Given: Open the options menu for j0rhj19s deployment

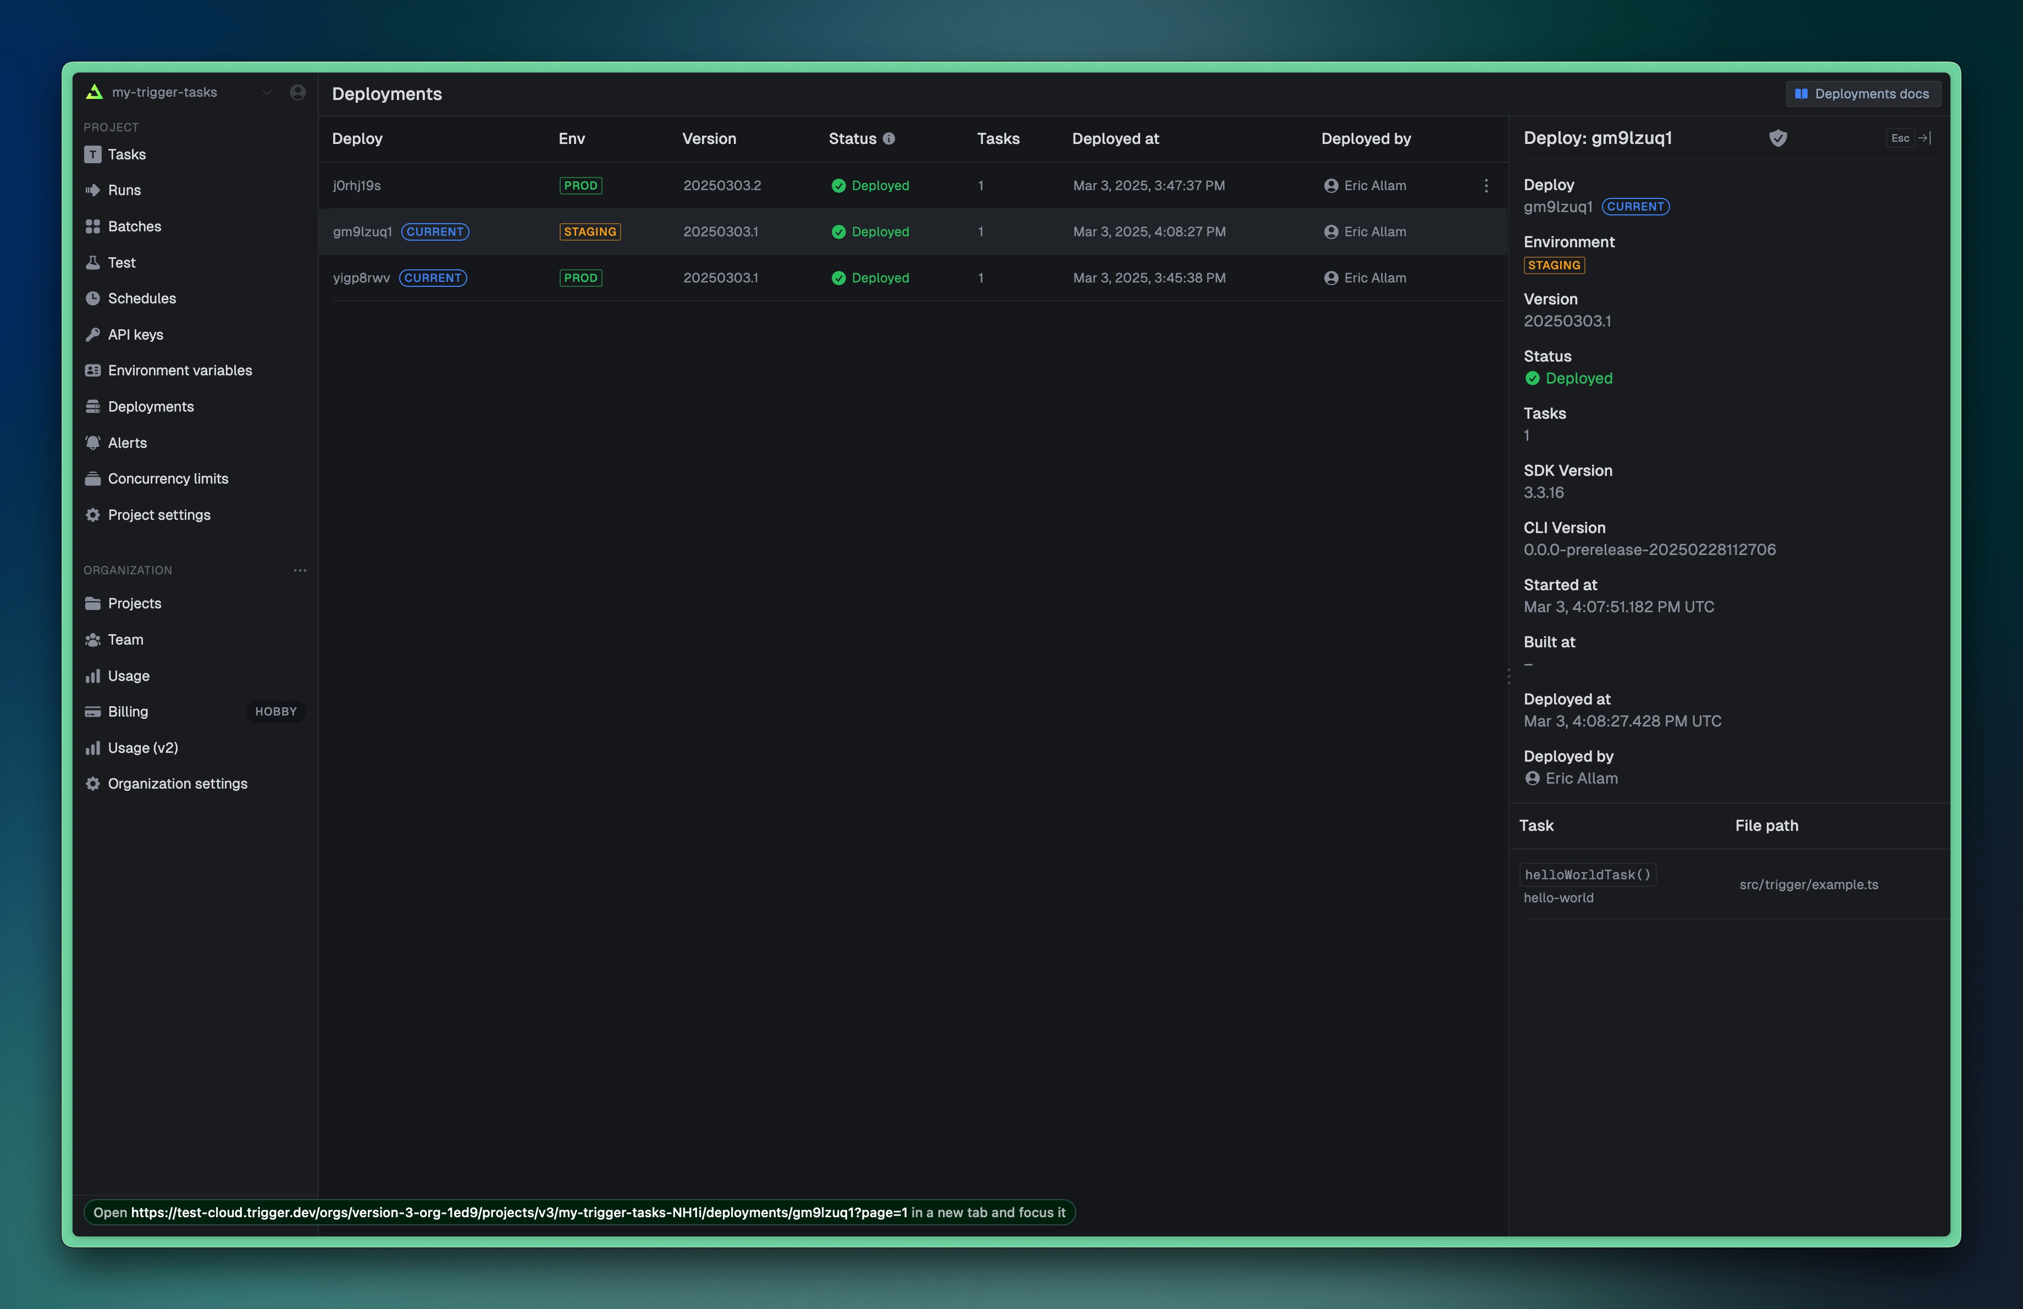Looking at the screenshot, I should point(1486,185).
